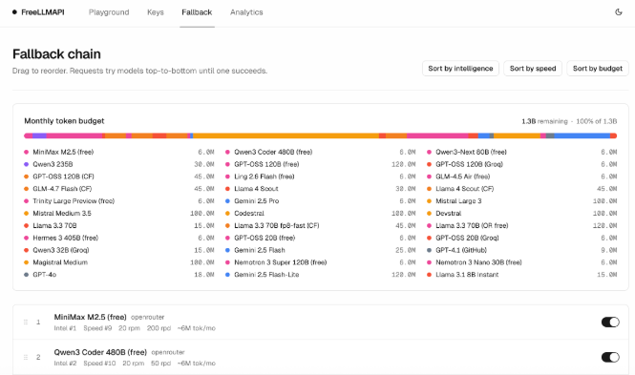The image size is (635, 375).
Task: Select Hermes 3 405B (free) legend entry
Action: 119,238
